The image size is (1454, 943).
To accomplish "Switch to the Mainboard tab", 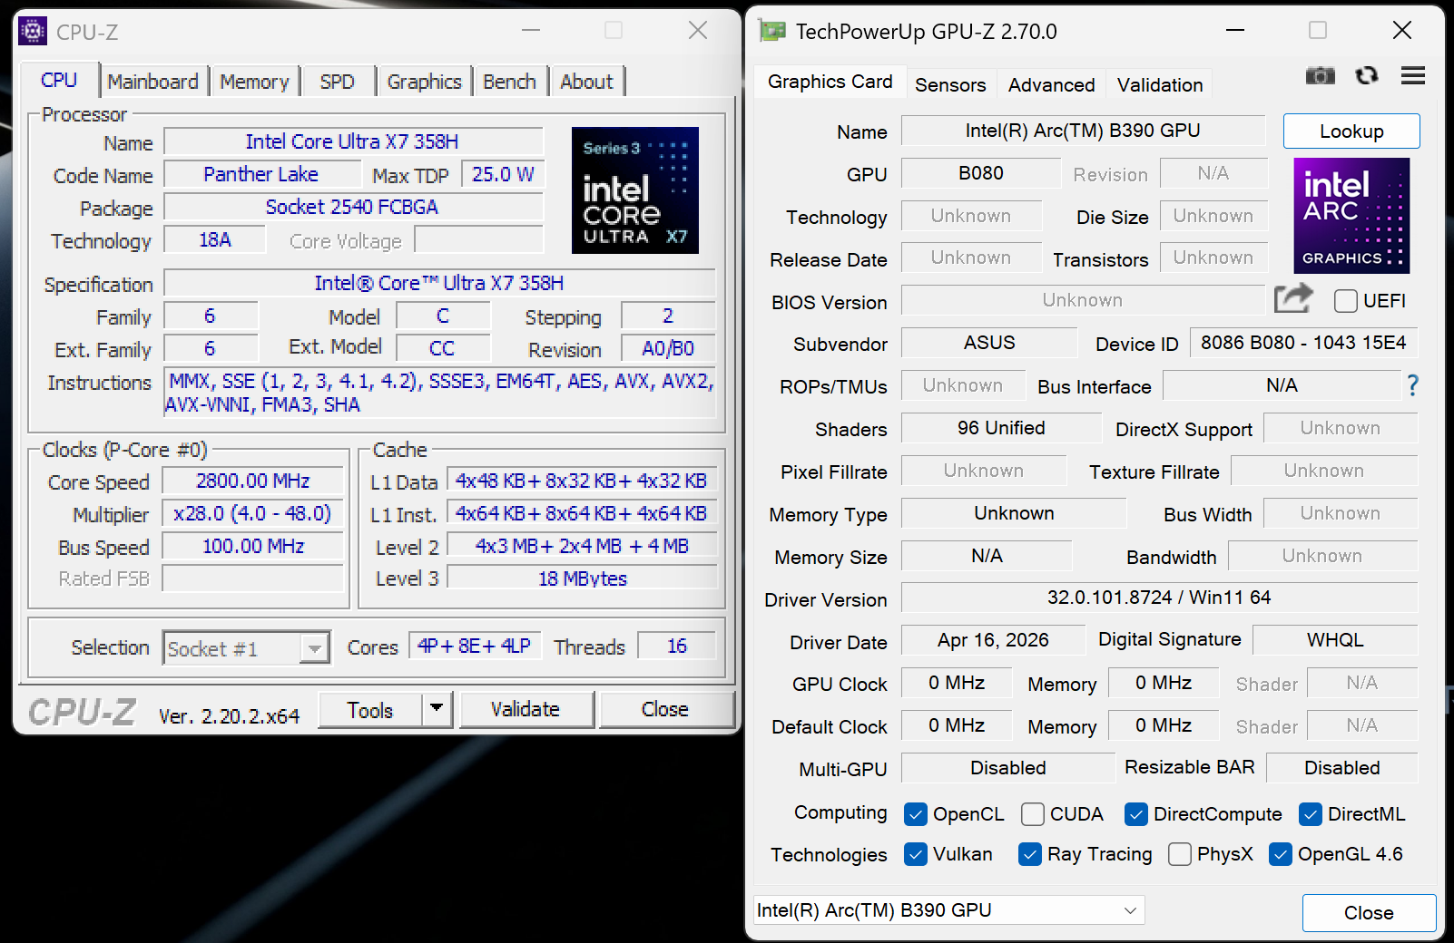I will (153, 82).
